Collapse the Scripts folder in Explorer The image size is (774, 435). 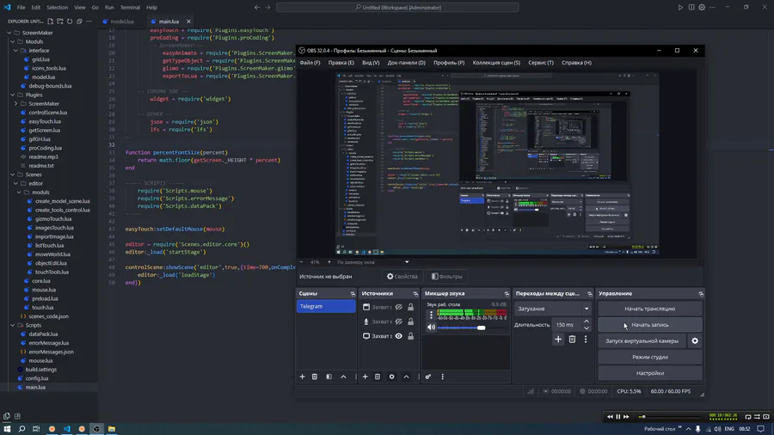[13, 326]
